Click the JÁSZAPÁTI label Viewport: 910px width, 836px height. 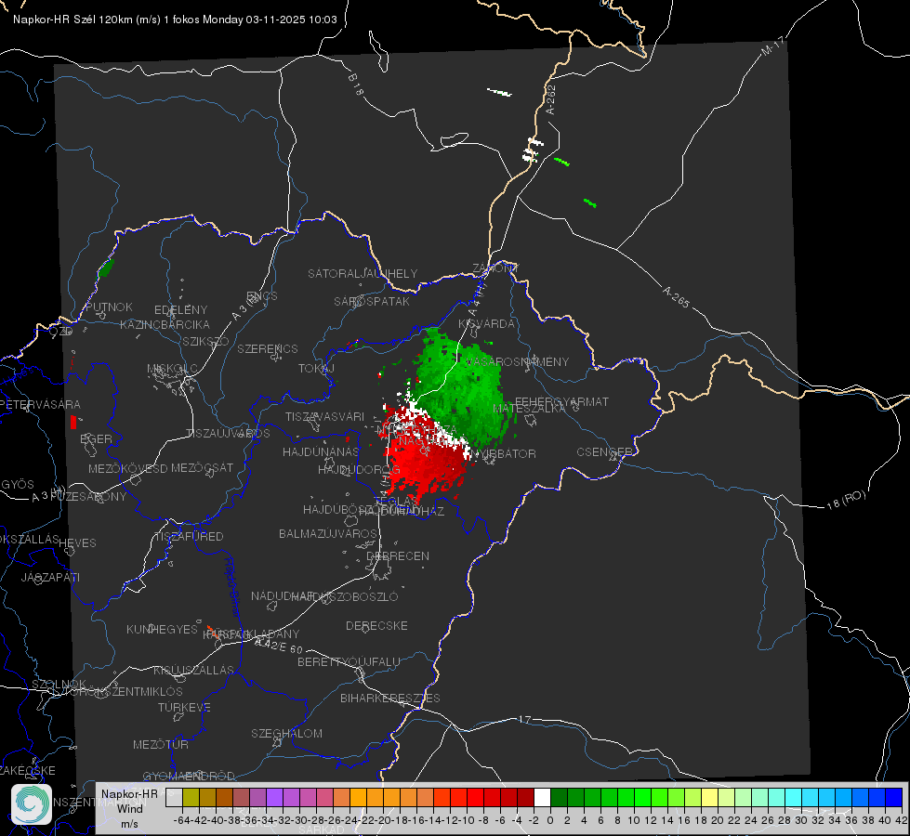point(50,577)
